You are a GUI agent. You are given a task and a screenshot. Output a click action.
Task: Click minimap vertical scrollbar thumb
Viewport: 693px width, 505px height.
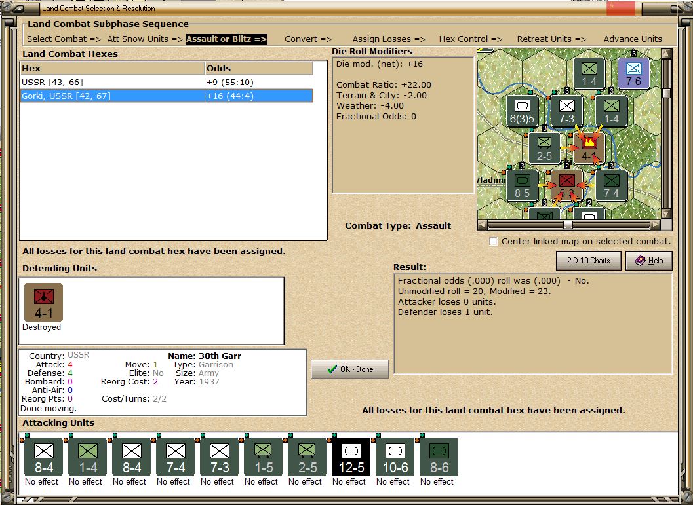click(667, 93)
